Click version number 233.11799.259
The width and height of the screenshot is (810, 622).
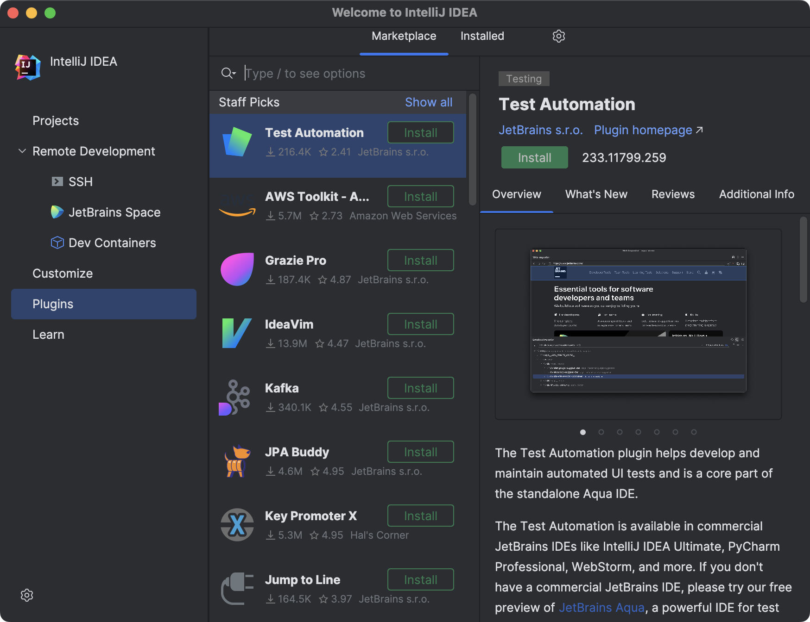coord(624,158)
